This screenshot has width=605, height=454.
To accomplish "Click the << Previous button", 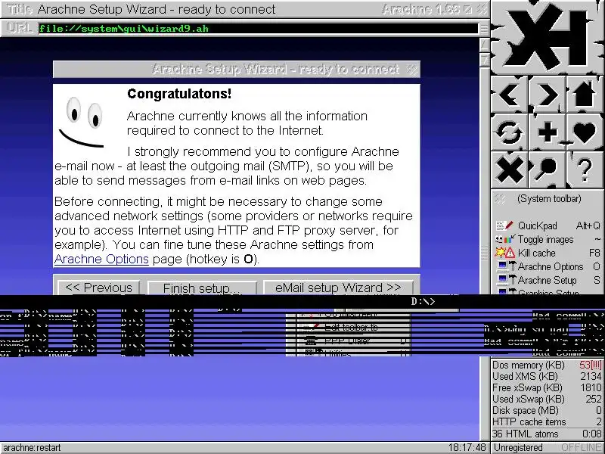I will (x=98, y=288).
